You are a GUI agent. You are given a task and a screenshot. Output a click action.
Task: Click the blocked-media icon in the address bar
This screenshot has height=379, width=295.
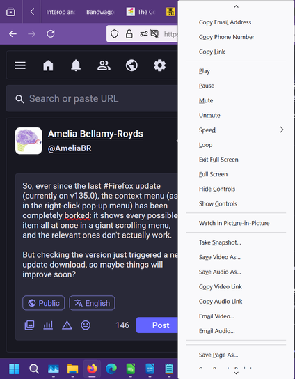point(154,34)
